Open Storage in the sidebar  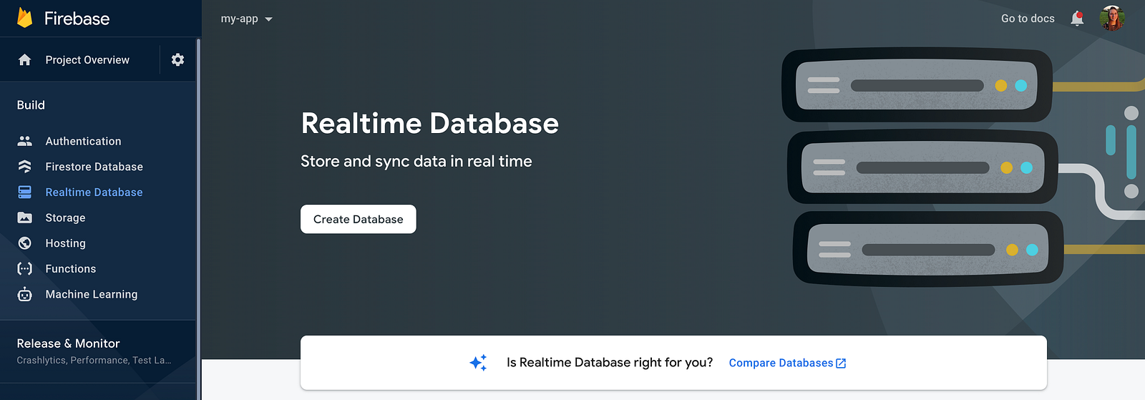[x=65, y=218]
